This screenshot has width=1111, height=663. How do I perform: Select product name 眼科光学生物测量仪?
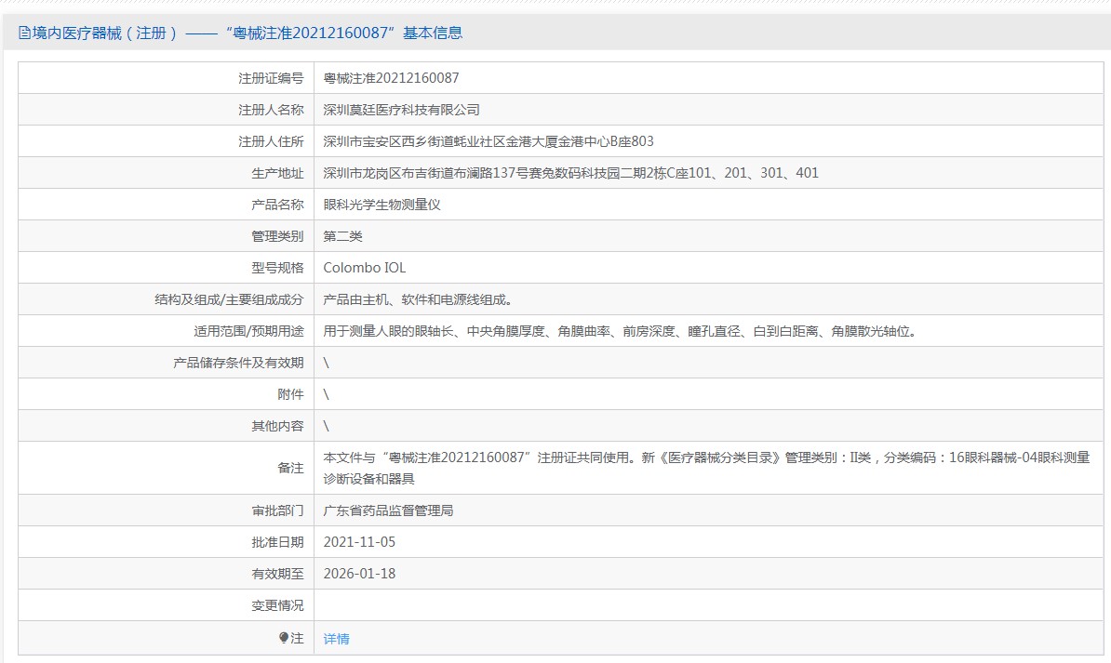coord(381,205)
